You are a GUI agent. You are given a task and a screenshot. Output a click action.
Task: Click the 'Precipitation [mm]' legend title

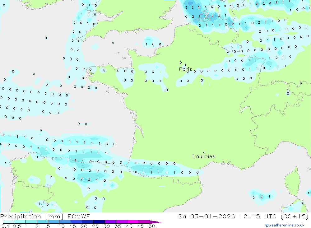(32, 216)
